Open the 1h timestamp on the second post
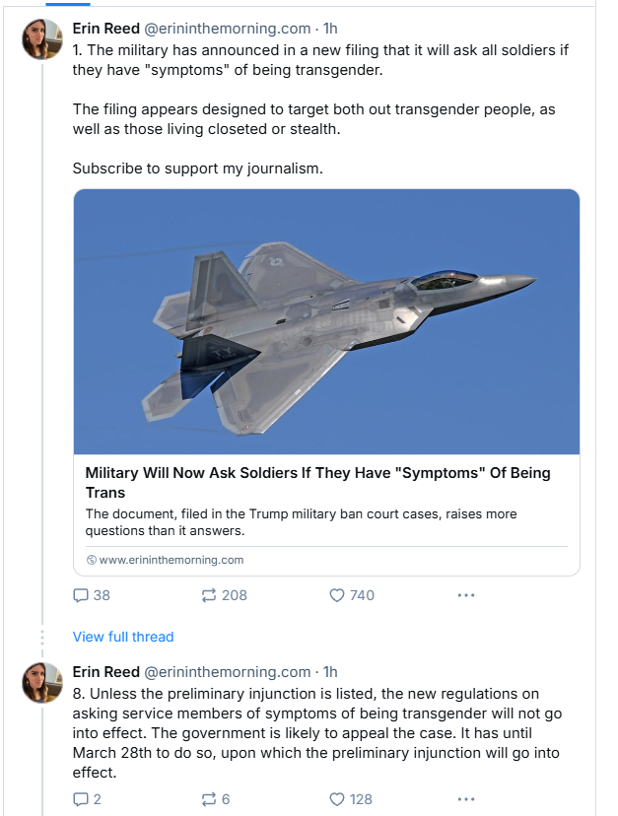This screenshot has height=816, width=618. 330,672
